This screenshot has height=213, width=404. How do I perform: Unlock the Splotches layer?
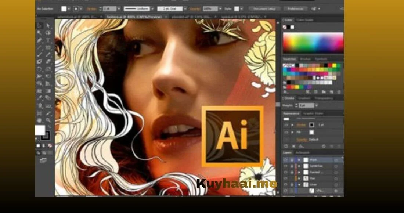pos(292,166)
